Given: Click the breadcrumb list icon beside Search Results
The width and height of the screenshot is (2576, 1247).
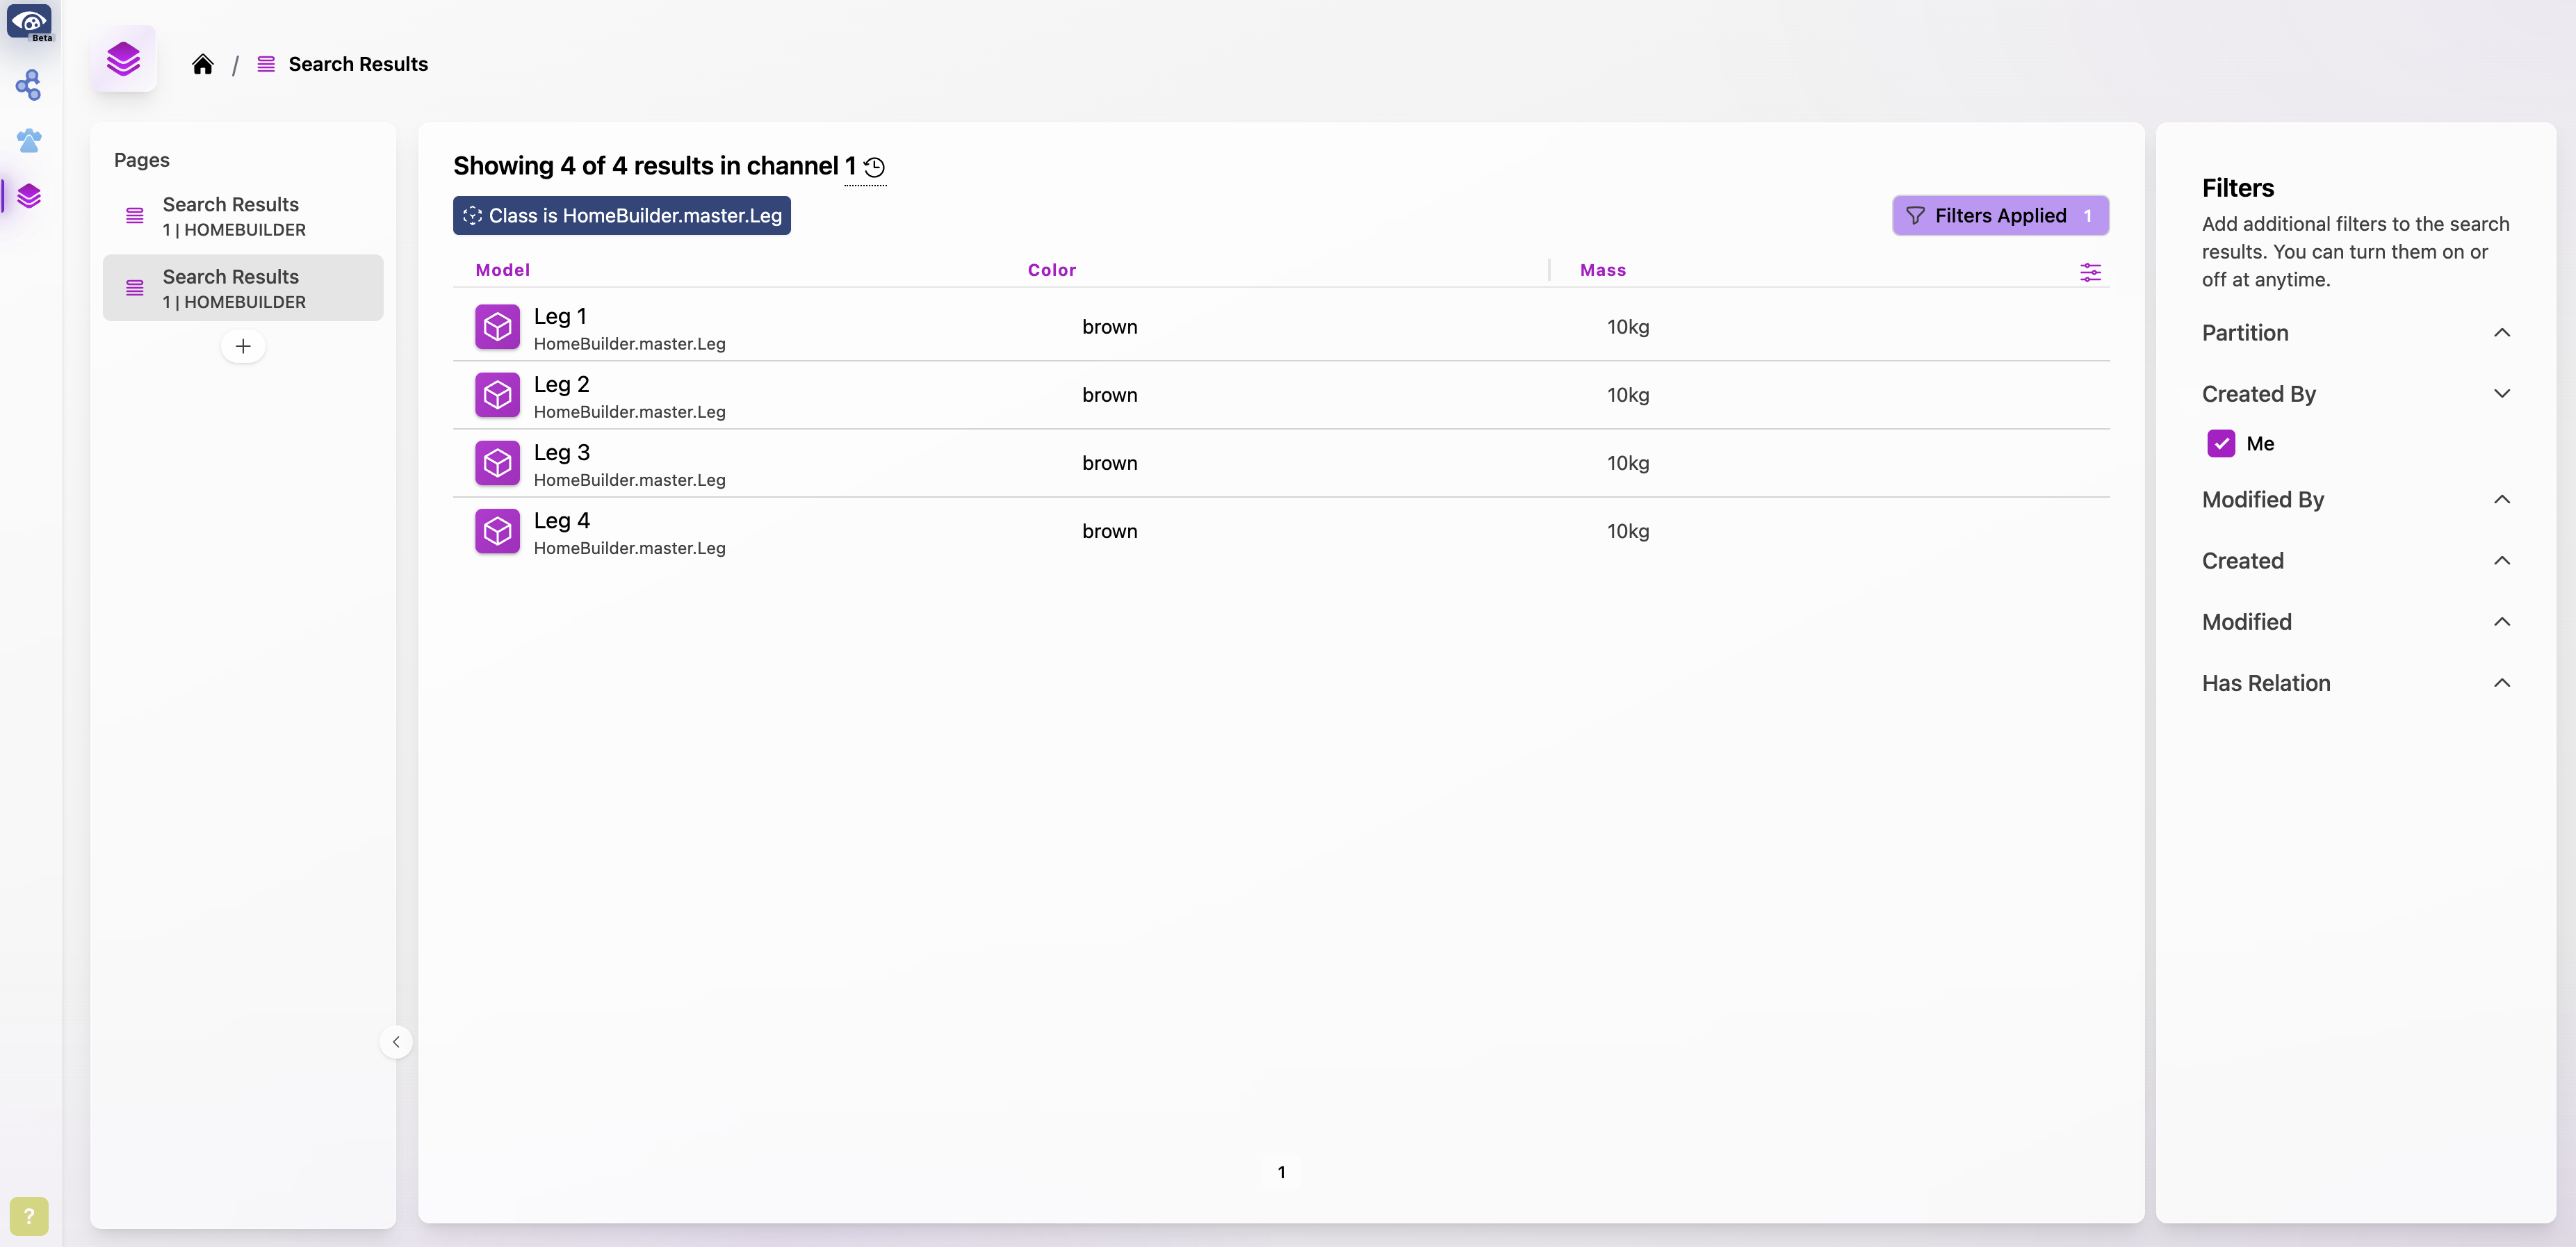Looking at the screenshot, I should point(266,64).
